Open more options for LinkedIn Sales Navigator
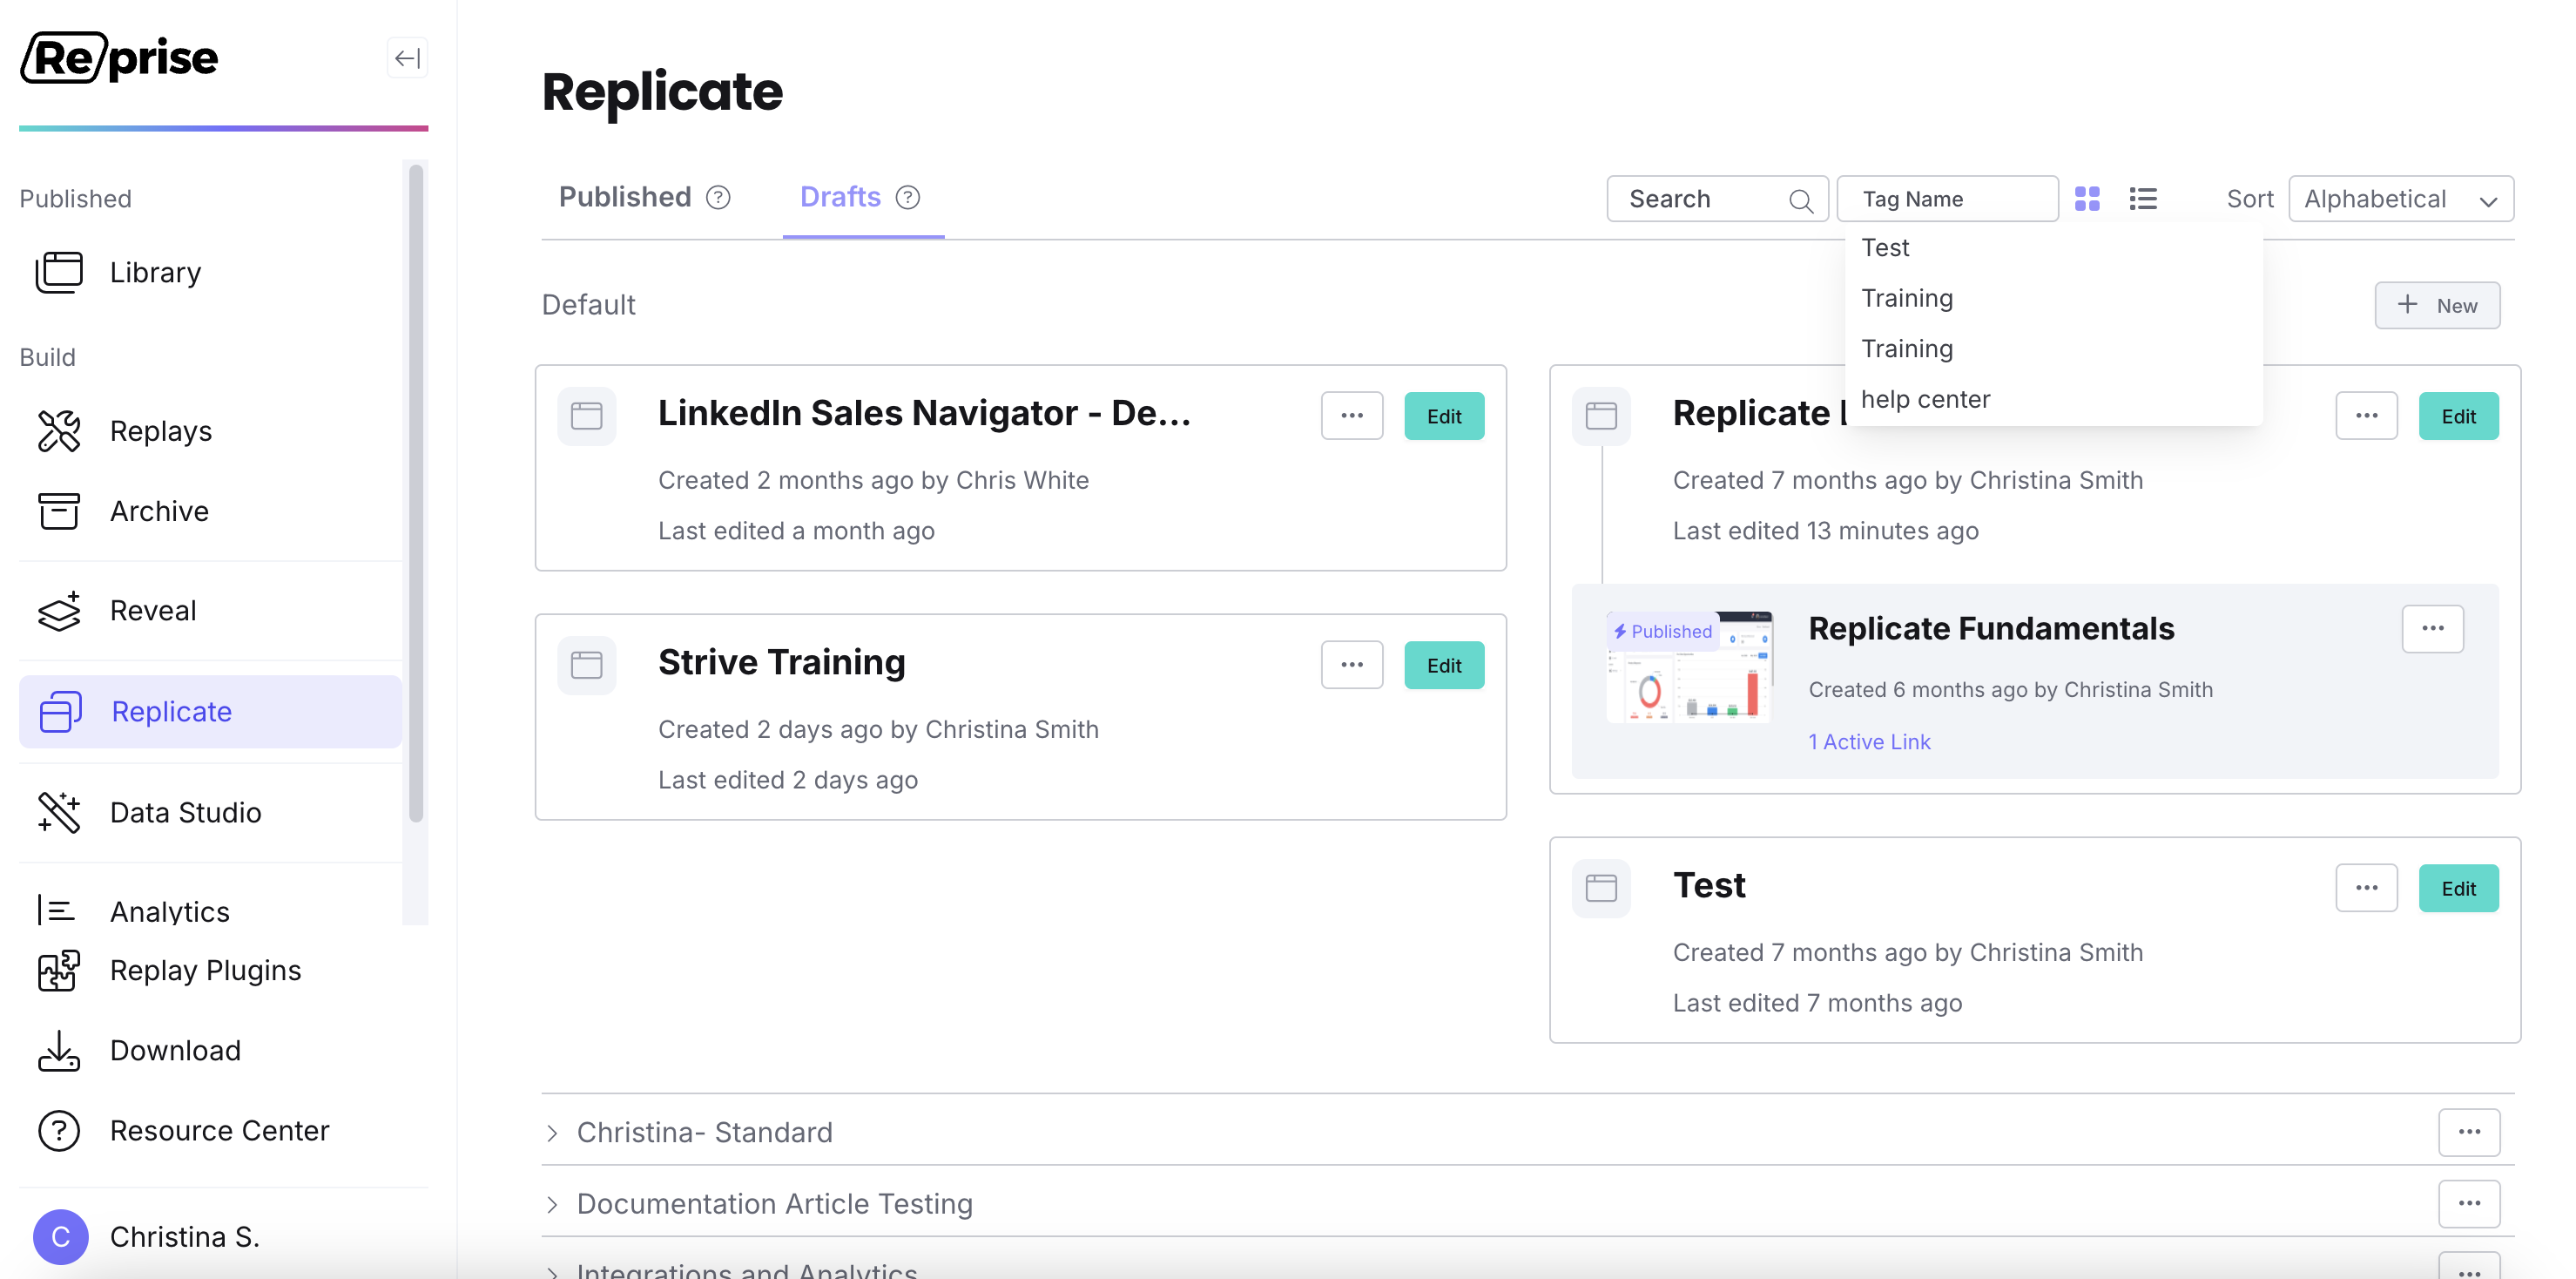The image size is (2576, 1279). click(1352, 416)
